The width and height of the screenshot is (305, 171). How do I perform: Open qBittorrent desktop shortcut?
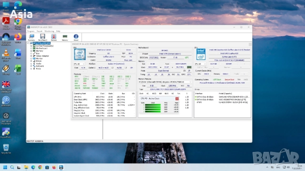(6, 101)
